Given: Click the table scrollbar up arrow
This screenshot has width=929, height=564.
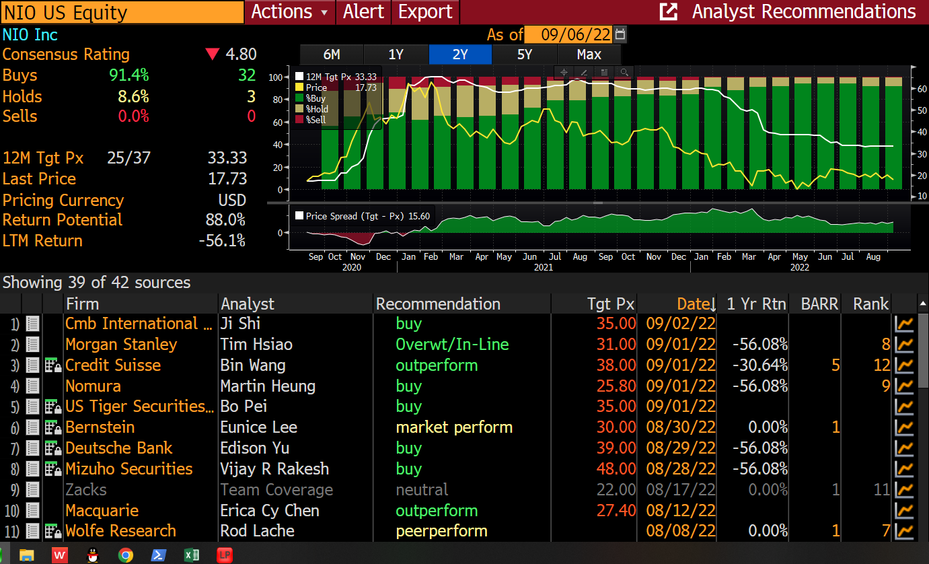Looking at the screenshot, I should tap(923, 304).
